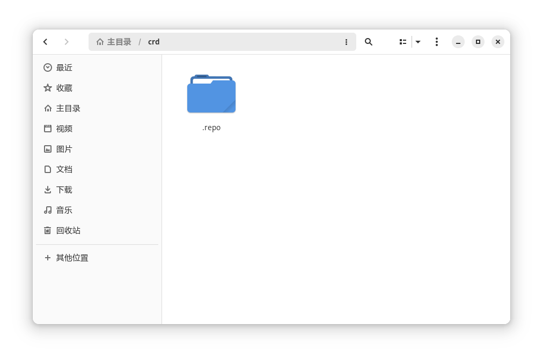The width and height of the screenshot is (543, 360).
Task: Open the 音乐 folder in sidebar
Action: point(97,210)
